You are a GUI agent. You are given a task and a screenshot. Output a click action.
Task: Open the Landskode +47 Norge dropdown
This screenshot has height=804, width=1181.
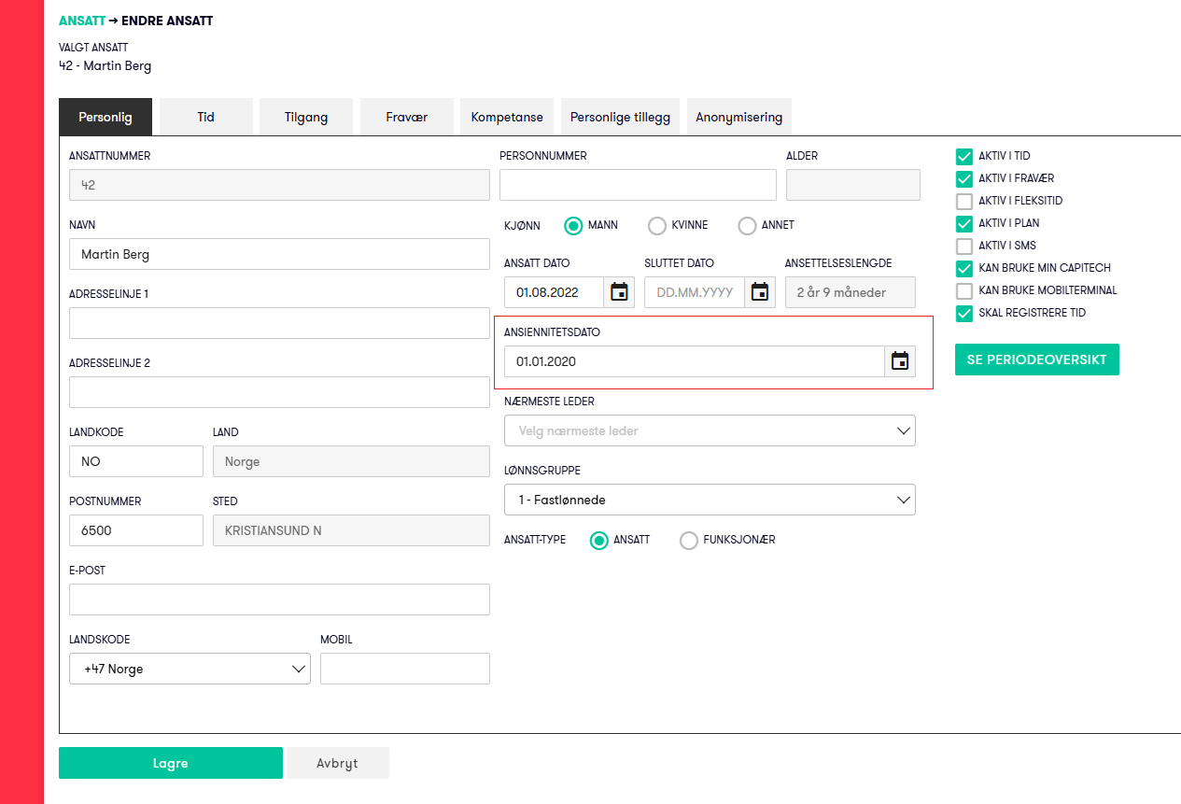click(x=190, y=669)
